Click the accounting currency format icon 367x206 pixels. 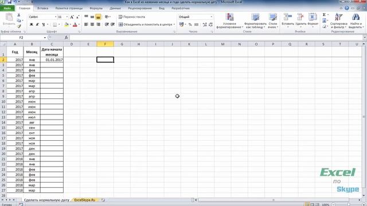(181, 25)
